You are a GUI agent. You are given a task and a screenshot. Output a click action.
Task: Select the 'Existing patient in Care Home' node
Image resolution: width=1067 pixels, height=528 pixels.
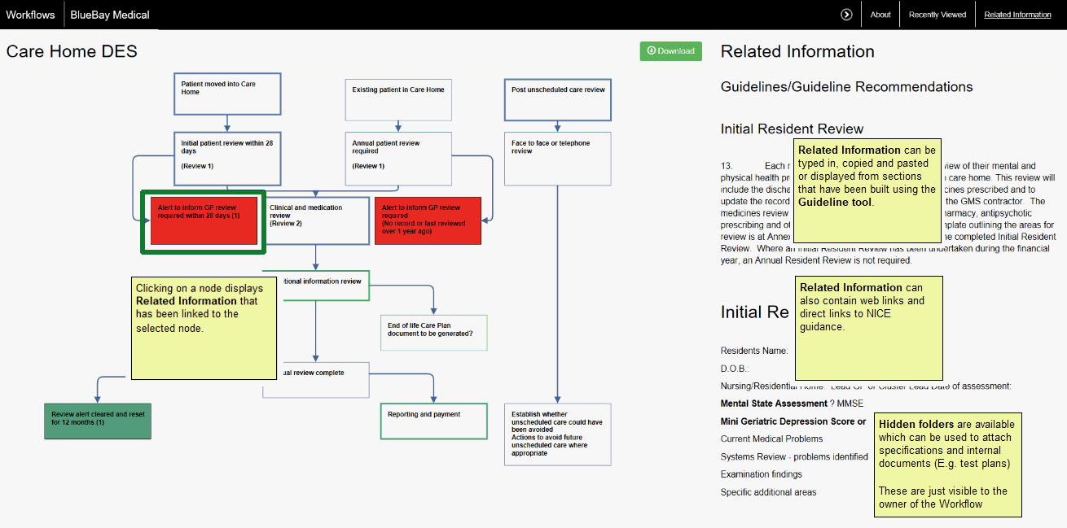tap(398, 100)
